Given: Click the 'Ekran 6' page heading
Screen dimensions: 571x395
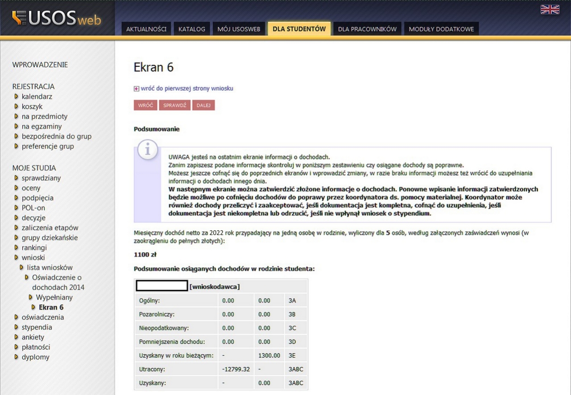Looking at the screenshot, I should tap(153, 67).
